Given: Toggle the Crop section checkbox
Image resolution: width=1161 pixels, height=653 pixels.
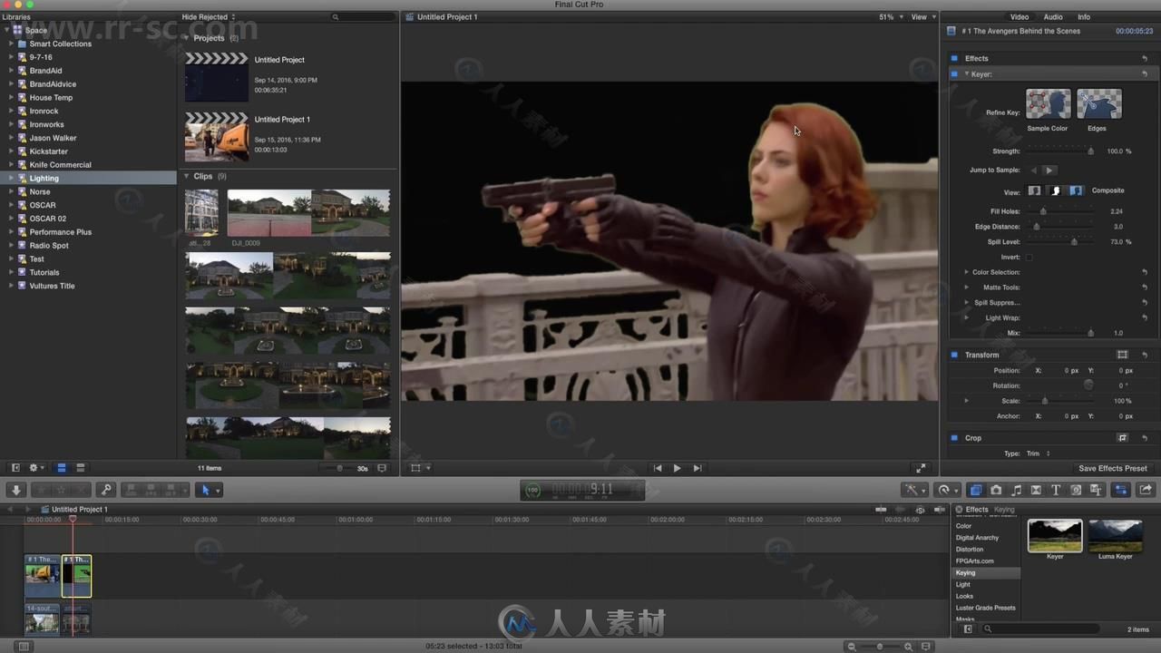Looking at the screenshot, I should 954,438.
